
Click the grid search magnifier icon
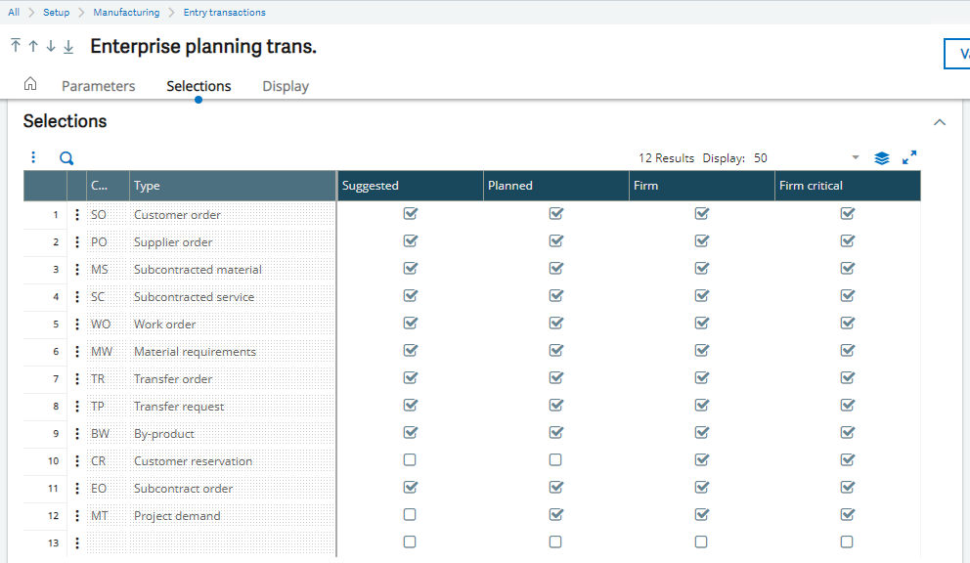(66, 158)
